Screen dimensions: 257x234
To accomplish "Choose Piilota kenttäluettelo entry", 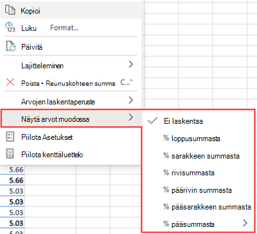I will (x=71, y=155).
